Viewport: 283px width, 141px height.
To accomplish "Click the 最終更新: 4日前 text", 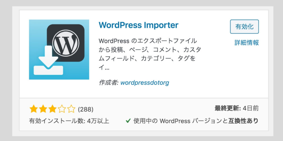I will click(237, 108).
